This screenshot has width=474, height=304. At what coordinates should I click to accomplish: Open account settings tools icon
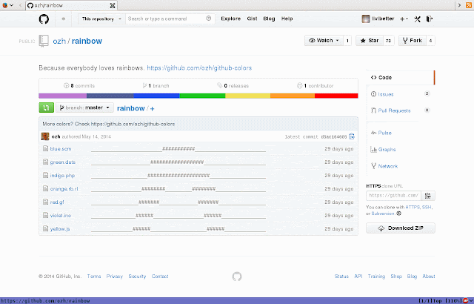point(417,19)
